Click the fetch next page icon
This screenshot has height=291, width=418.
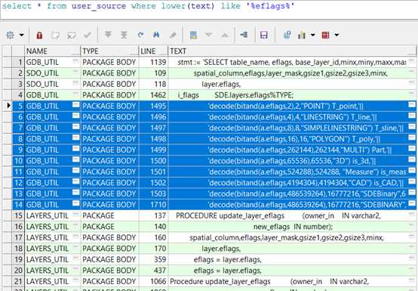[x=108, y=35]
